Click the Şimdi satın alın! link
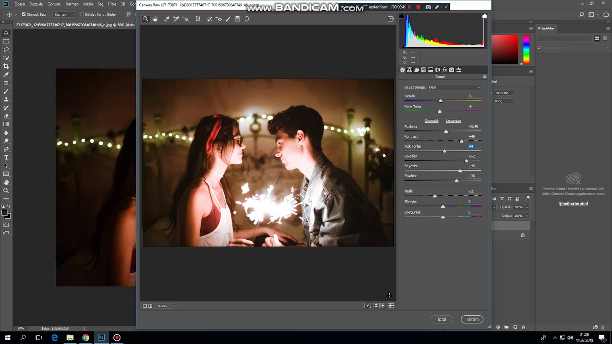The width and height of the screenshot is (612, 344). (x=573, y=204)
